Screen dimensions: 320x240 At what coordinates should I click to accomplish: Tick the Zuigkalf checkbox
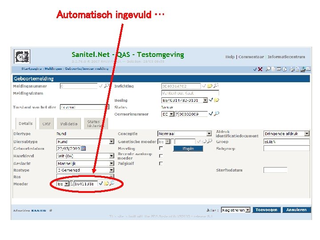[x=161, y=164]
